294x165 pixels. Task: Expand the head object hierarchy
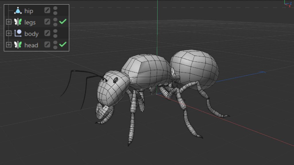pos(9,45)
